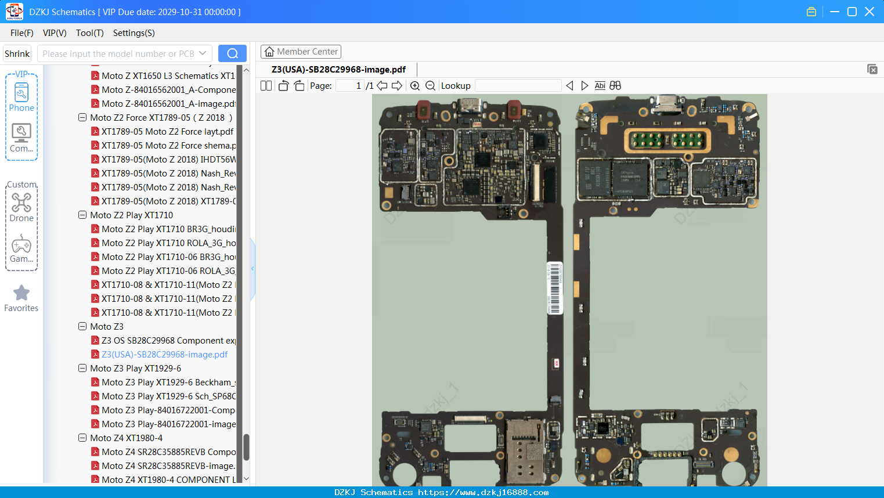Open the Tool(T) menu
The width and height of the screenshot is (884, 498).
[90, 33]
